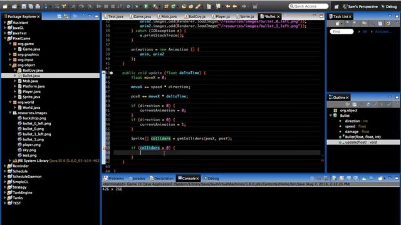The width and height of the screenshot is (401, 225).
Task: Select backdrop.png in resources.images
Action: [34, 118]
